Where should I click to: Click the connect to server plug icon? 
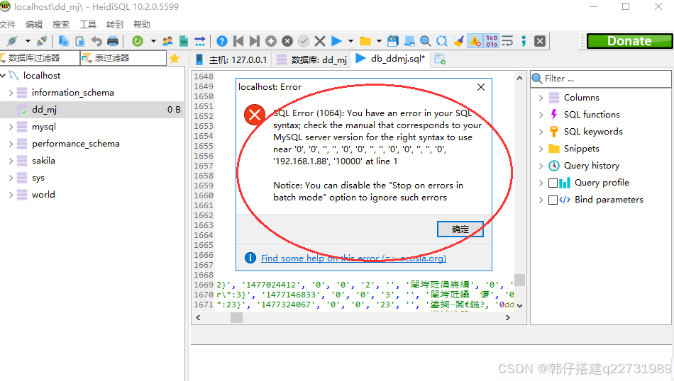click(x=13, y=41)
